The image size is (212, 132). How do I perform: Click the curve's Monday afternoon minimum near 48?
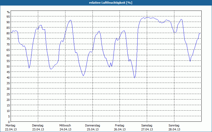29,68
